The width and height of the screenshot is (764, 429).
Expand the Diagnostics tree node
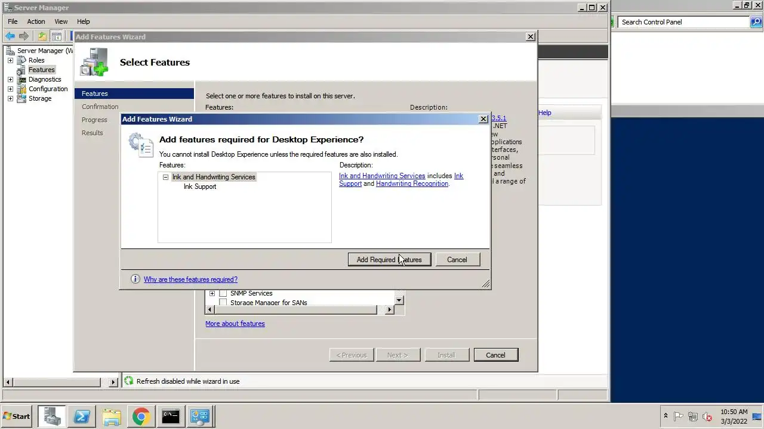(x=10, y=79)
